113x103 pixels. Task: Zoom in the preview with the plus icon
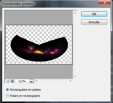tap(12, 81)
